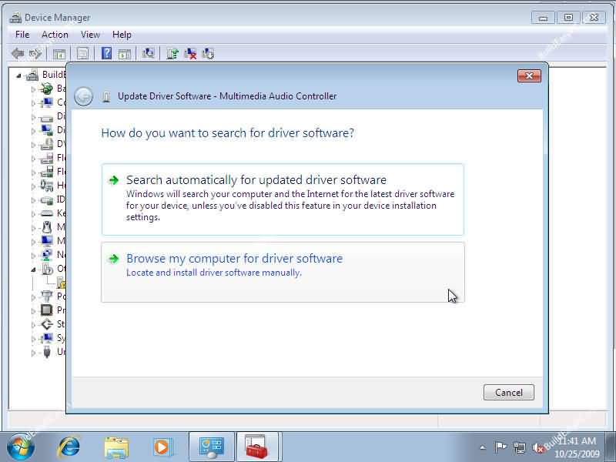The height and width of the screenshot is (462, 616).
Task: Switch to Device Manager toolbox taskbar button
Action: 257,447
